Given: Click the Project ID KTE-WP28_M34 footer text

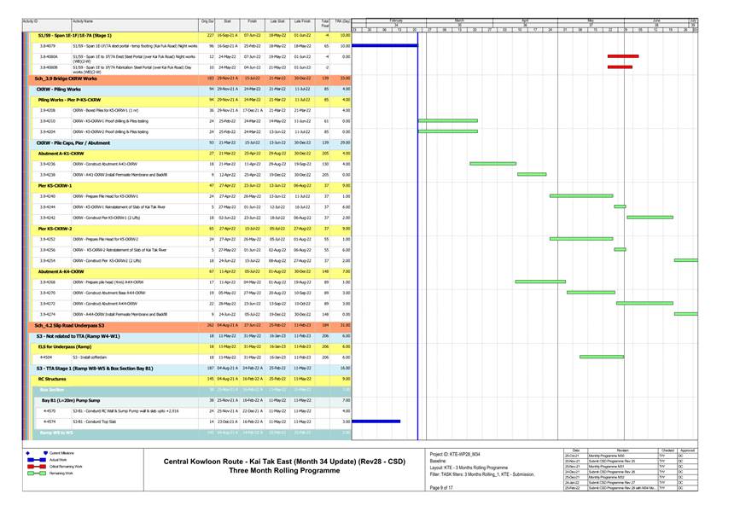Looking at the screenshot, I should 455,454.
